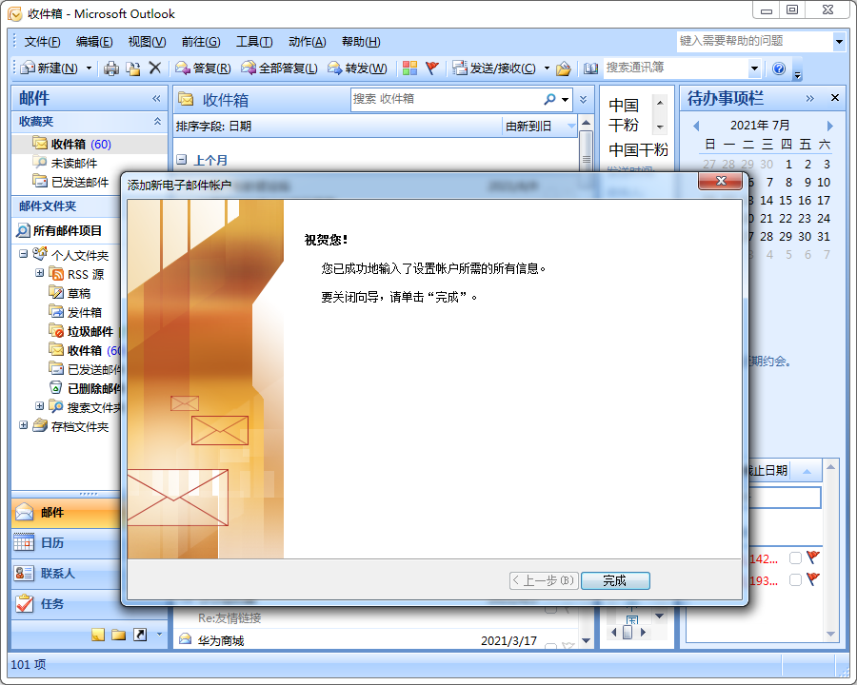Click the Notes yellow icon at nav bottom
Viewport: 857px width, 685px height.
(x=98, y=635)
